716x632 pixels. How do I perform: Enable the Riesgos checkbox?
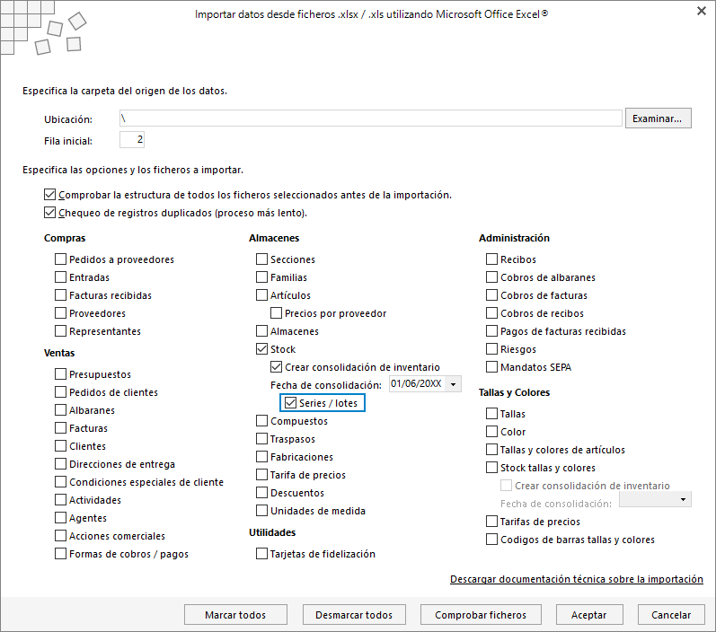(491, 349)
